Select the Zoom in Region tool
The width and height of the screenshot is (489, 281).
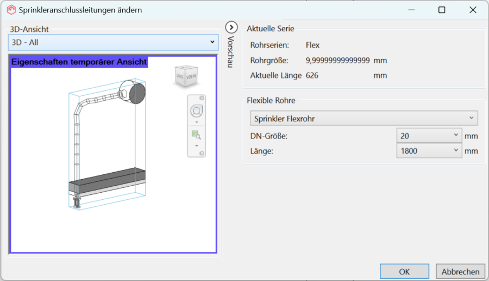[x=196, y=135]
